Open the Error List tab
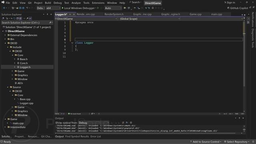Image resolution: width=256 pixels, height=144 pixels. [96, 136]
